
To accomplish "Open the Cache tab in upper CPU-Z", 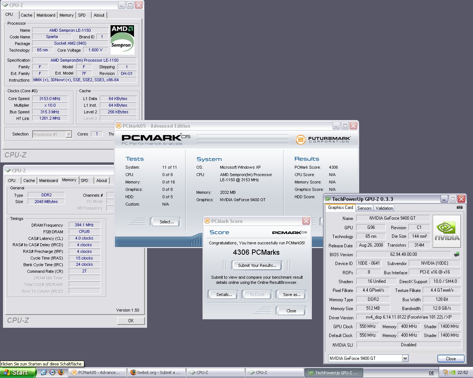I will point(27,15).
